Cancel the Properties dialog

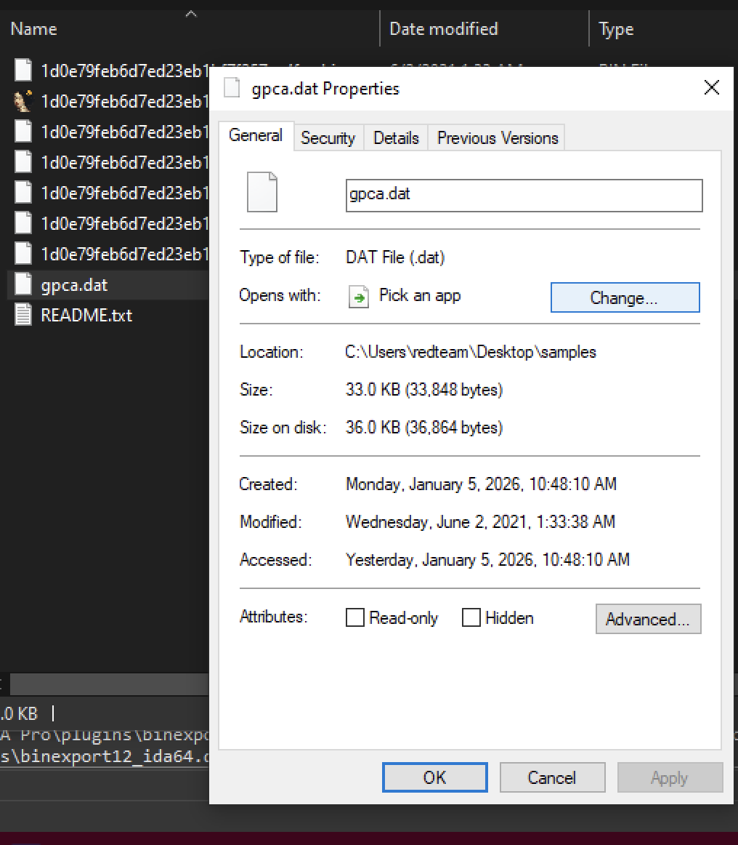tap(552, 777)
